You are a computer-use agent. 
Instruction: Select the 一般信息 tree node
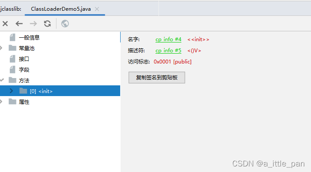[x=29, y=37]
